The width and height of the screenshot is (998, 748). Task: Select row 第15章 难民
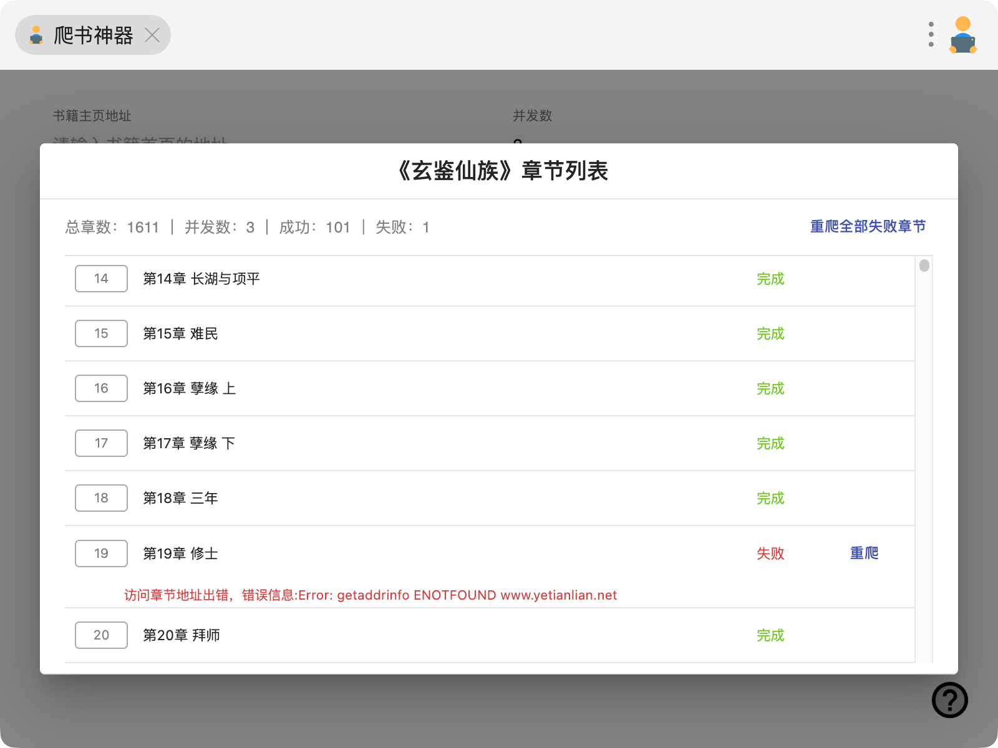tap(490, 333)
